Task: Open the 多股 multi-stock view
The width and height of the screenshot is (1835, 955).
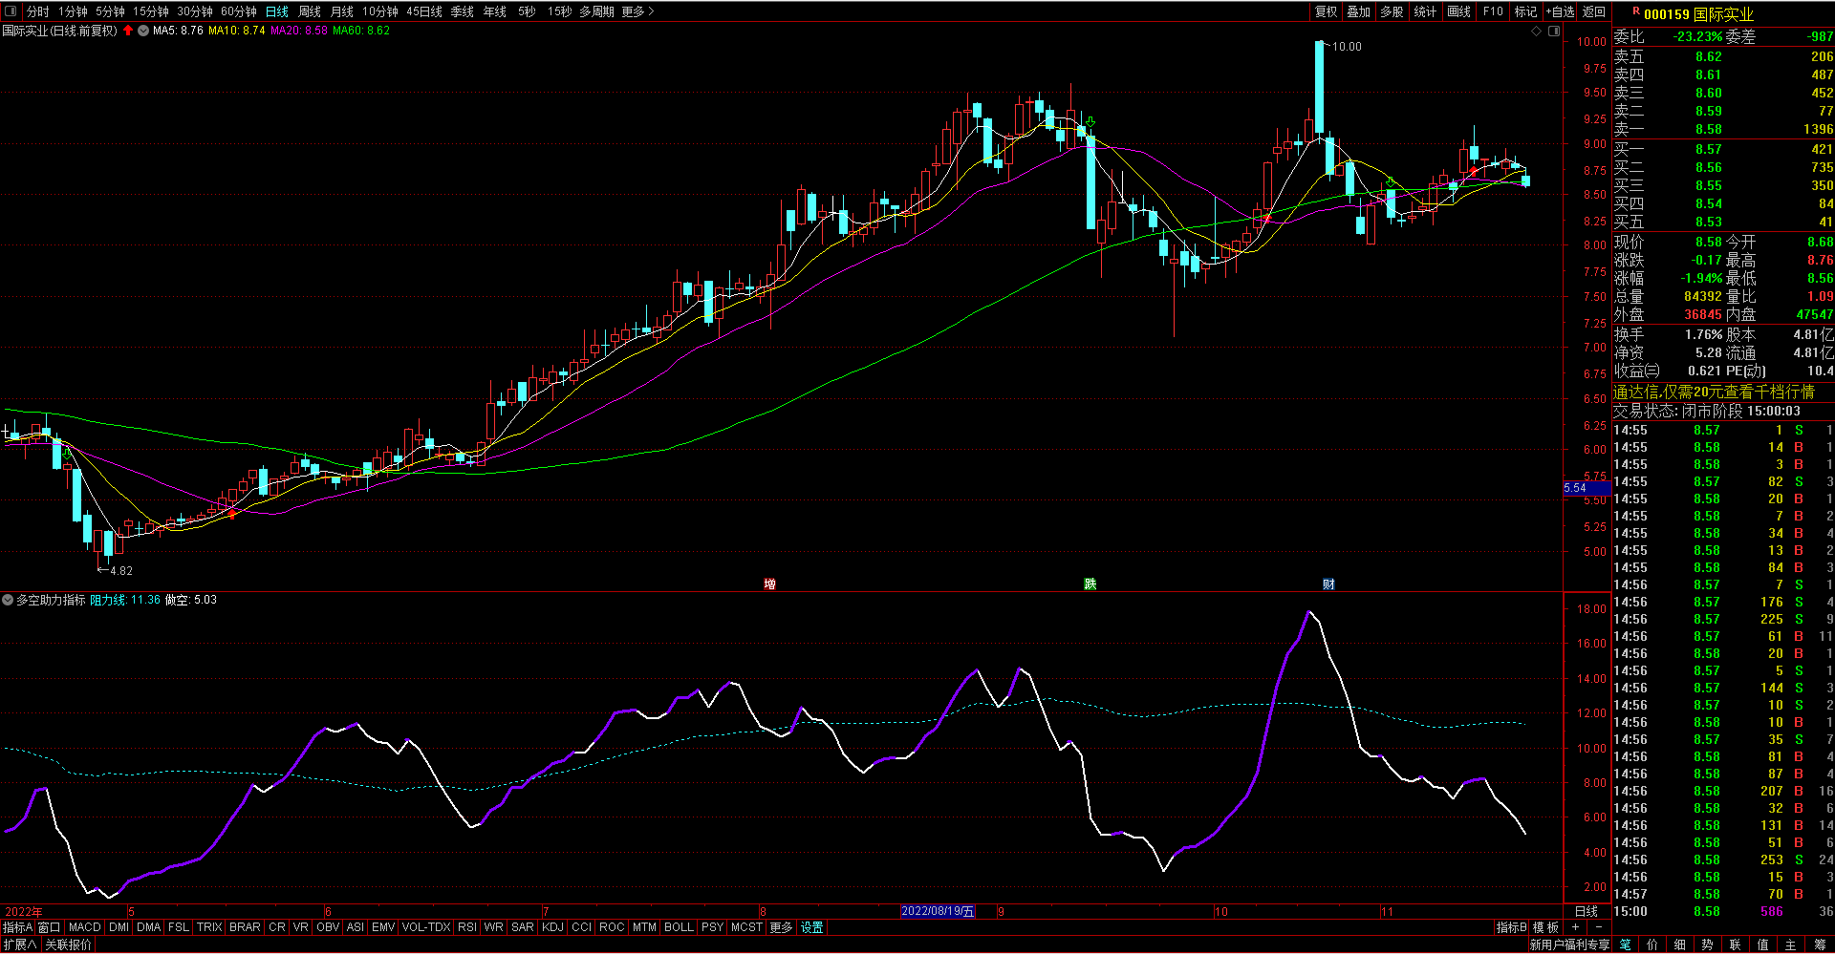Action: coord(1392,11)
